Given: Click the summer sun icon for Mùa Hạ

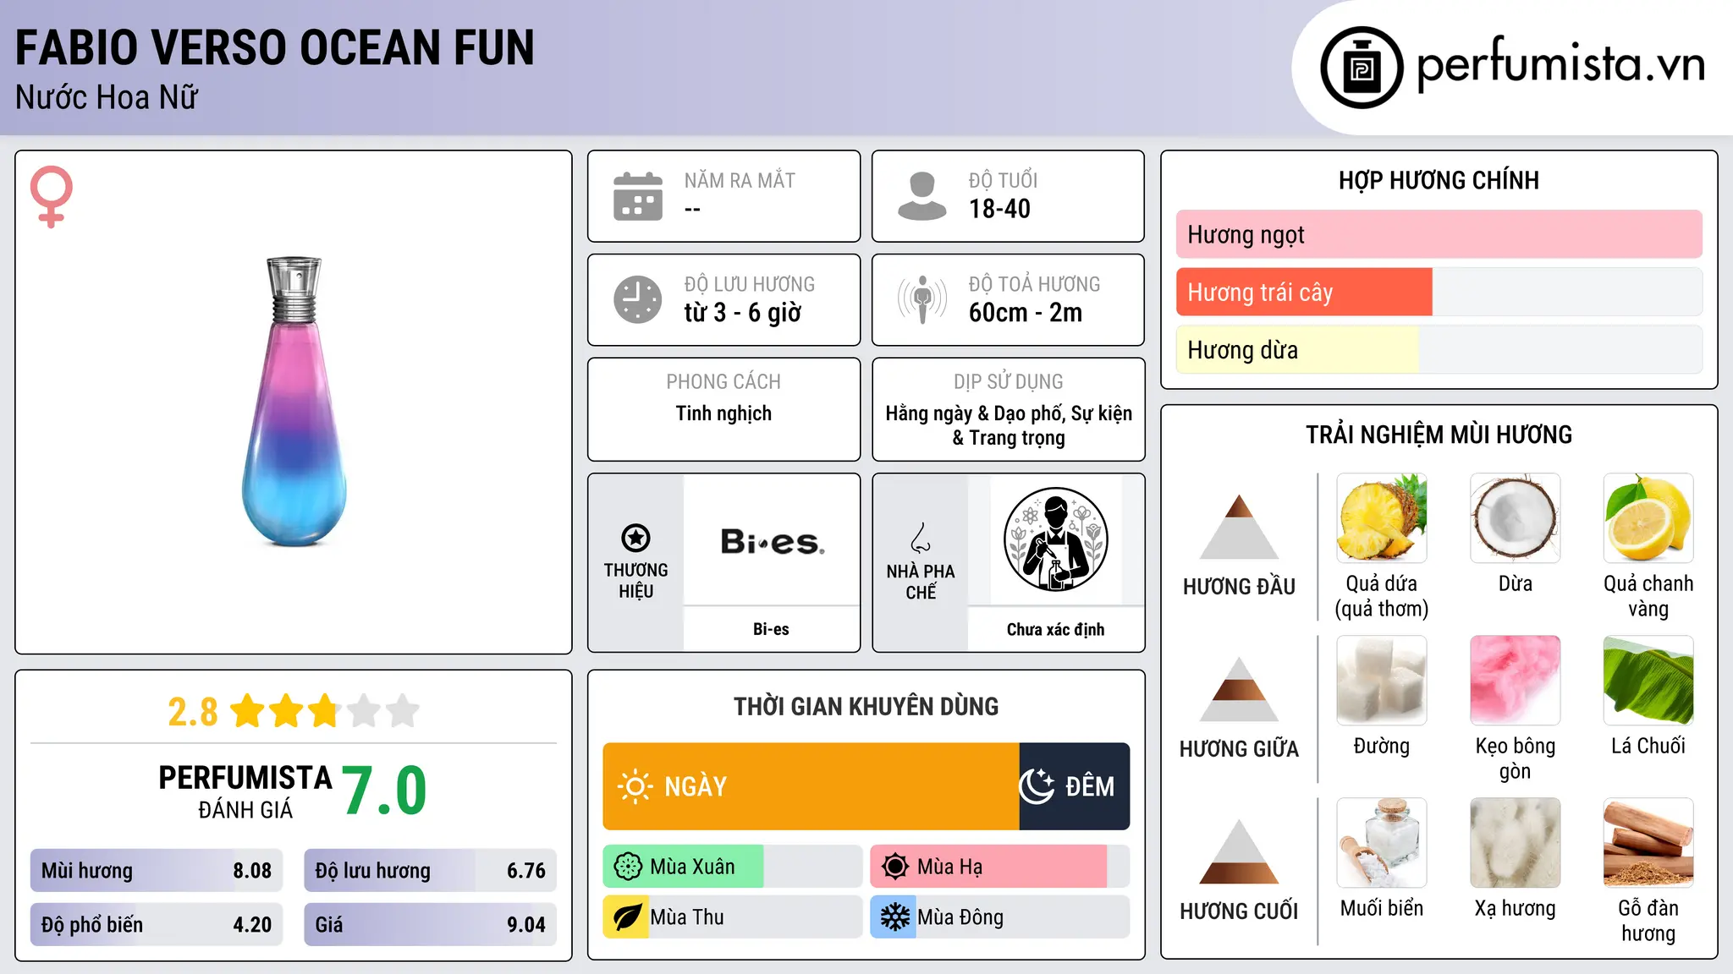Looking at the screenshot, I should coord(895,867).
